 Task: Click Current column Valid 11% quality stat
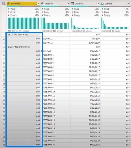[x=115, y=9]
